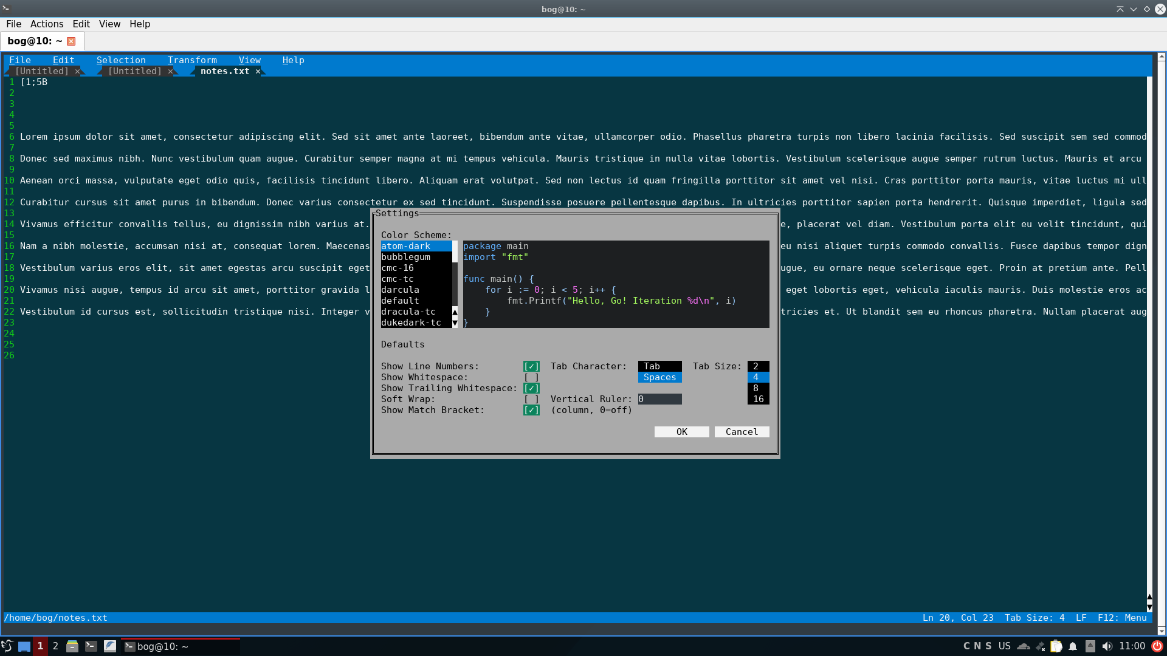Open notifications bell icon
Screen dimensions: 1167x656
pyautogui.click(x=1073, y=646)
